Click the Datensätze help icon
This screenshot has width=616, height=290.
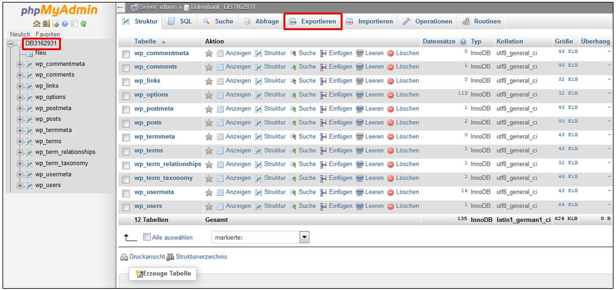[463, 41]
